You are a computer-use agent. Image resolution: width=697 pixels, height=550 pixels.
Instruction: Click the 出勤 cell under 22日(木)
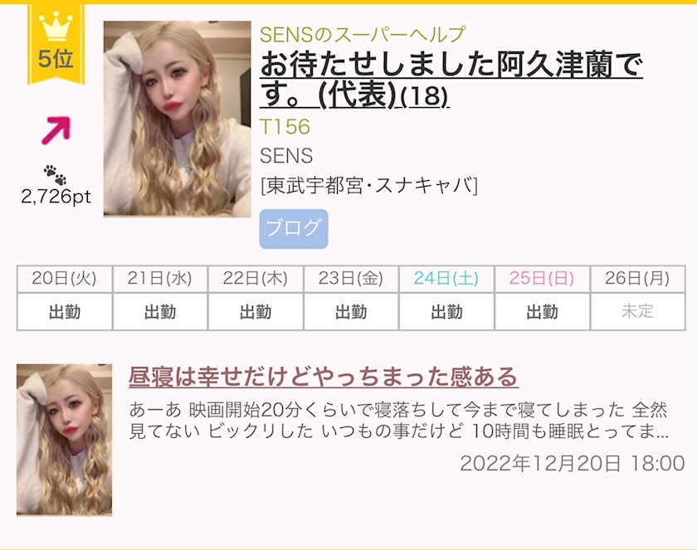click(256, 311)
